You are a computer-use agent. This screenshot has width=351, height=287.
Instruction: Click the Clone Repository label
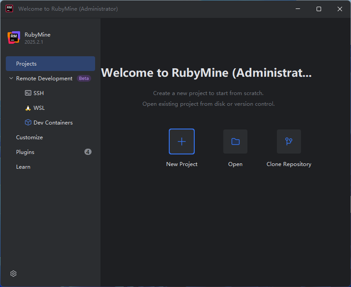pyautogui.click(x=289, y=164)
